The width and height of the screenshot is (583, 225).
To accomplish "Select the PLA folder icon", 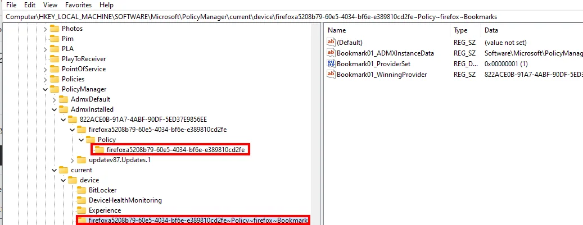I will pos(55,49).
